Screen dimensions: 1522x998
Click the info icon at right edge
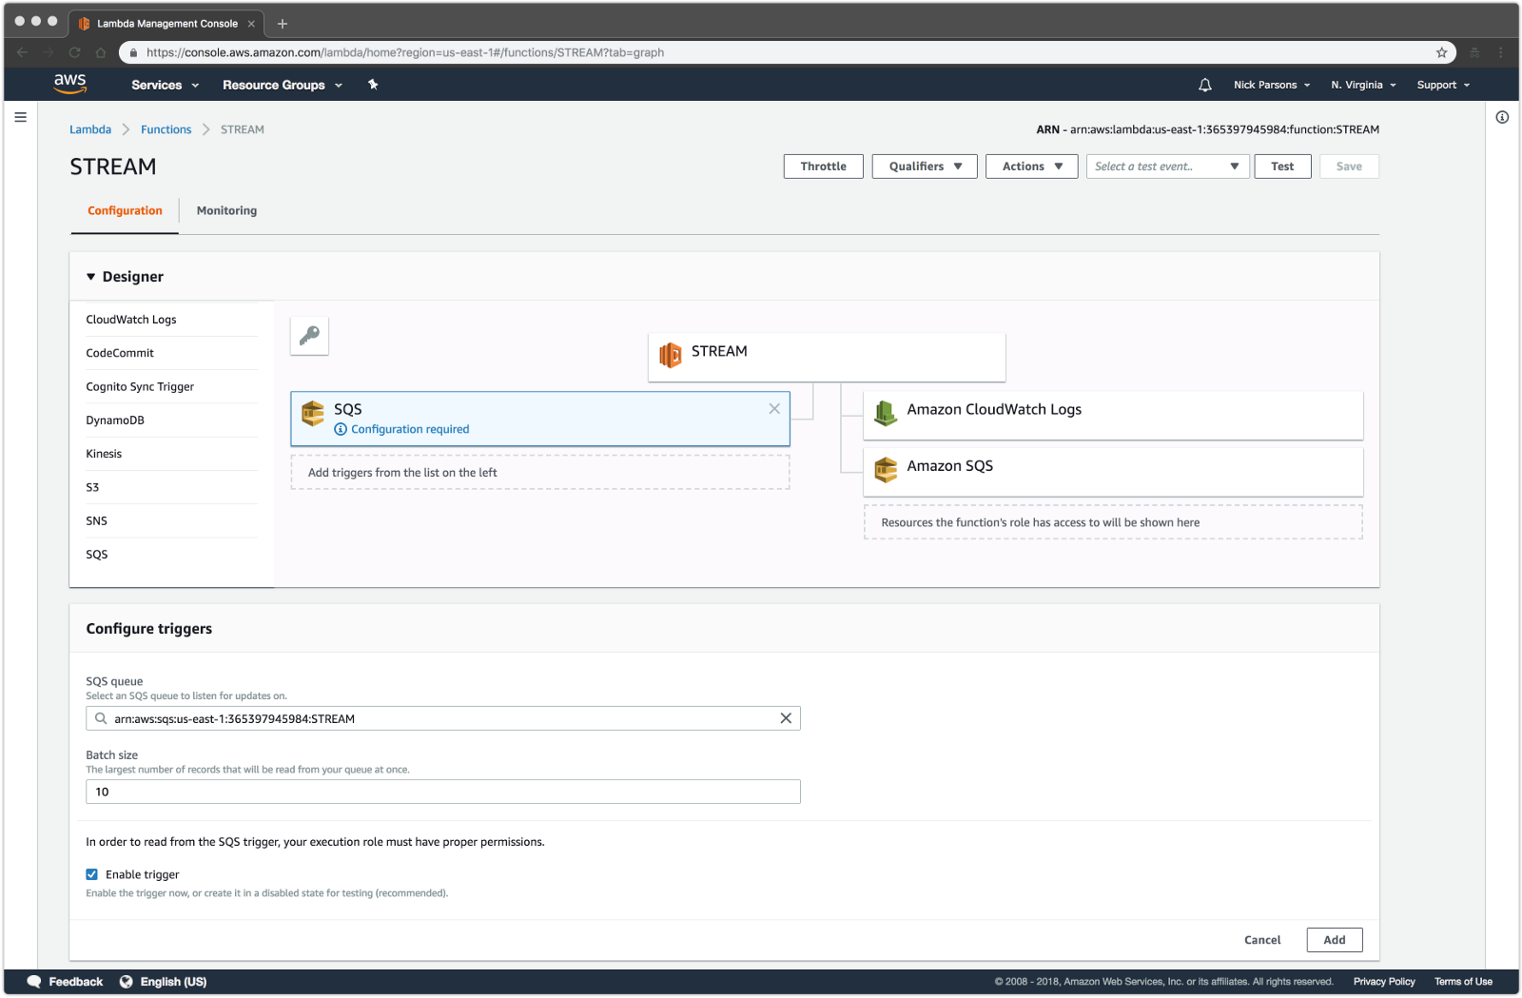1502,117
